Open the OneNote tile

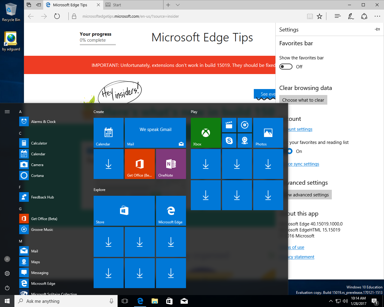[x=171, y=164]
